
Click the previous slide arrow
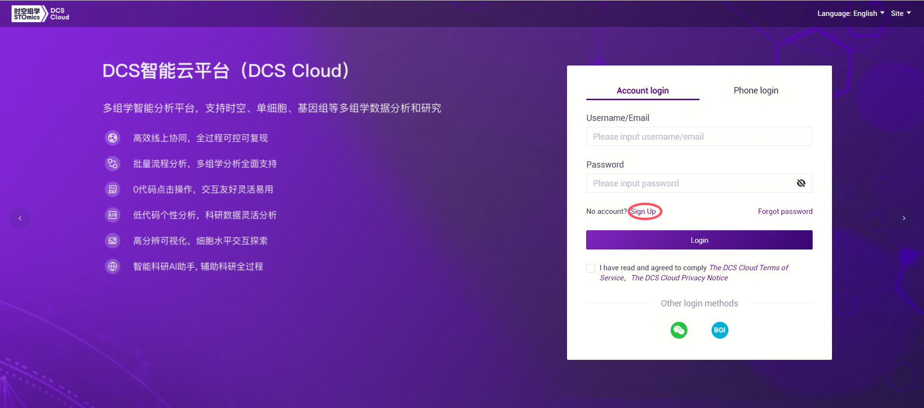click(20, 218)
